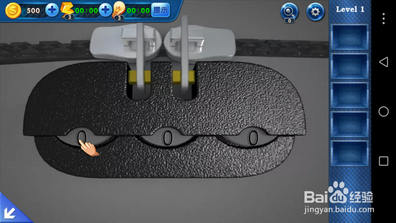Tap the Level 1 label
396x223 pixels.
click(350, 10)
